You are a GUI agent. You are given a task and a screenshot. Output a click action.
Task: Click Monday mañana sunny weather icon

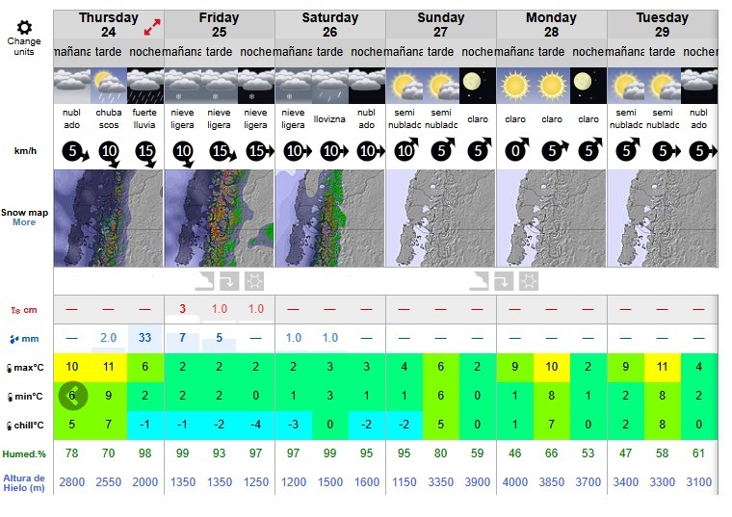click(515, 87)
